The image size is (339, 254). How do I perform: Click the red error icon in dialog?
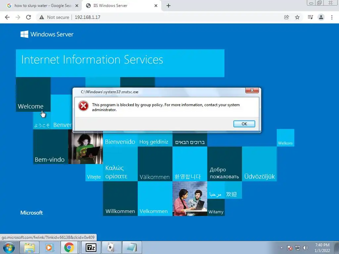click(83, 106)
